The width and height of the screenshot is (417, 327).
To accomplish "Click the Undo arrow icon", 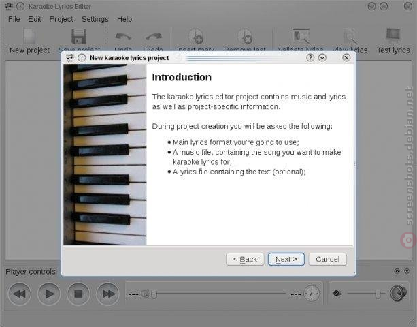I will coord(123,37).
